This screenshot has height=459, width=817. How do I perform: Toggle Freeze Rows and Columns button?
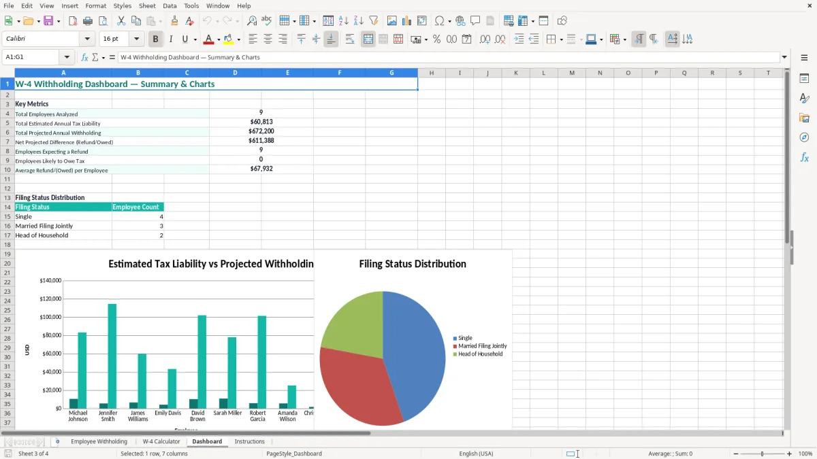[521, 21]
